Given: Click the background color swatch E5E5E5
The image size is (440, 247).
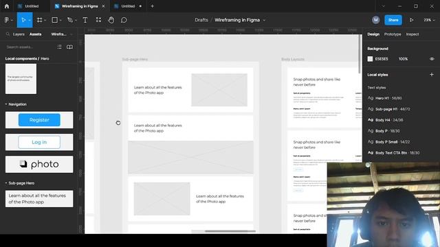Looking at the screenshot, I should point(370,59).
